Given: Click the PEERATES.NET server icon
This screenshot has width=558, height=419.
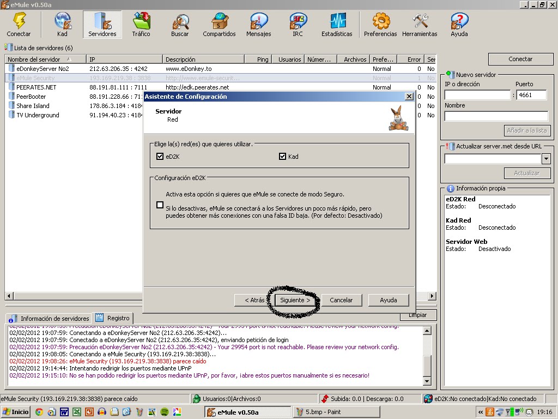Looking at the screenshot, I should 11,87.
